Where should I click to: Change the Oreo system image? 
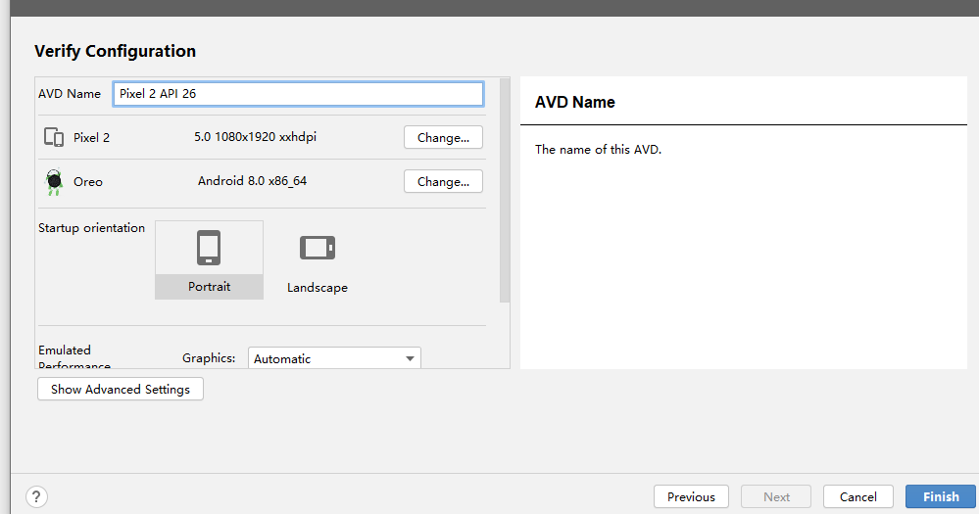443,181
